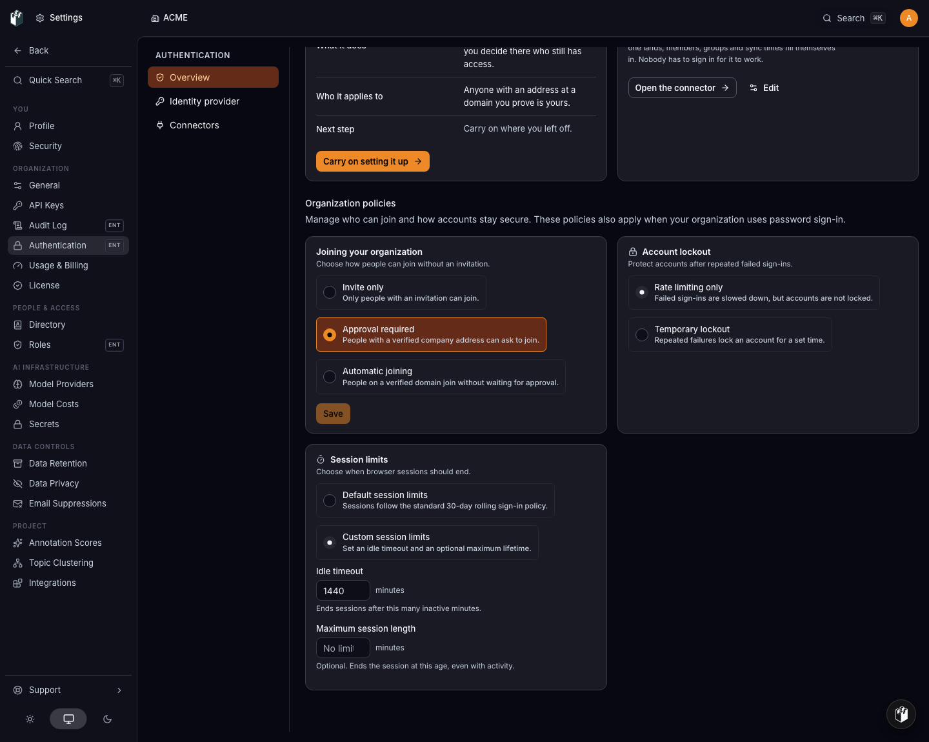Click the Usage & Billing gauge icon
Image resolution: width=929 pixels, height=742 pixels.
coord(18,265)
